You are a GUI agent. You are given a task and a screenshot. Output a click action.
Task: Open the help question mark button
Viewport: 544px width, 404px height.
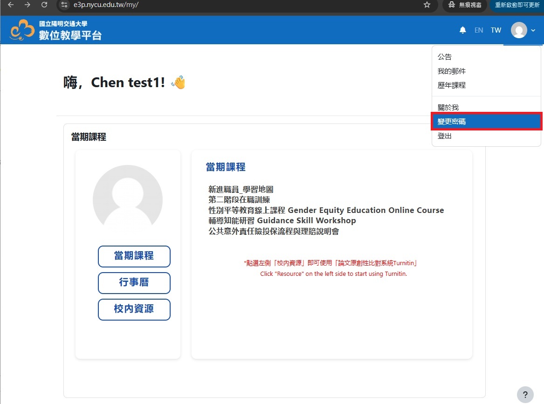click(x=525, y=394)
